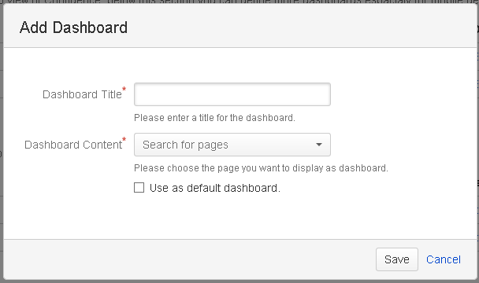Click the empty white area below the checkbox
This screenshot has height=283, width=479.
[x=239, y=216]
